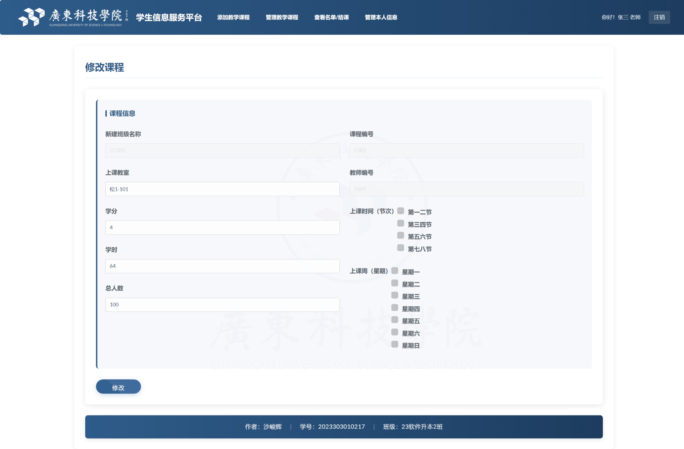Viewport: 684px width, 449px height.
Task: Check the 星期五 checkbox
Action: pyautogui.click(x=394, y=320)
